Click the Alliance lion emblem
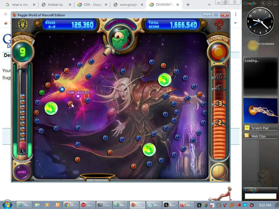Screen dimensions: 279x209 click(23, 25)
